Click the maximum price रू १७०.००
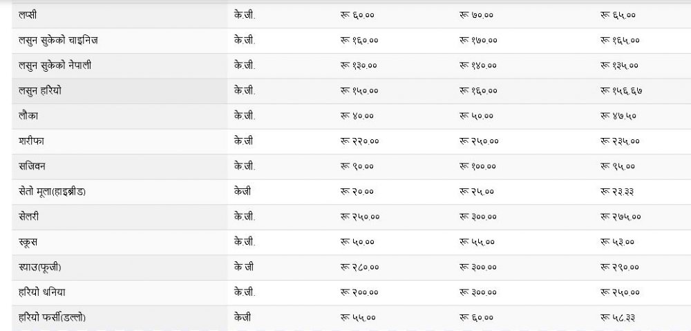Viewport: 691px width, 331px height. [x=478, y=41]
